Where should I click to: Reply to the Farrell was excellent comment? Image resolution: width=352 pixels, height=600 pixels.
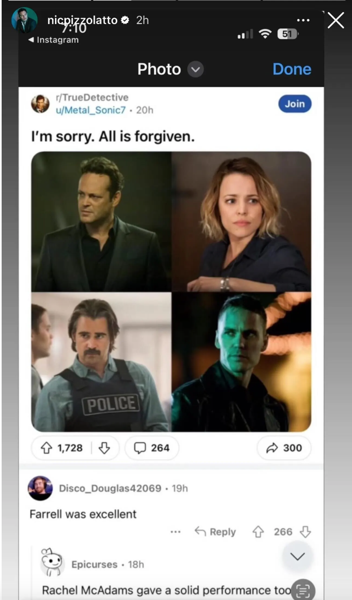(x=215, y=531)
